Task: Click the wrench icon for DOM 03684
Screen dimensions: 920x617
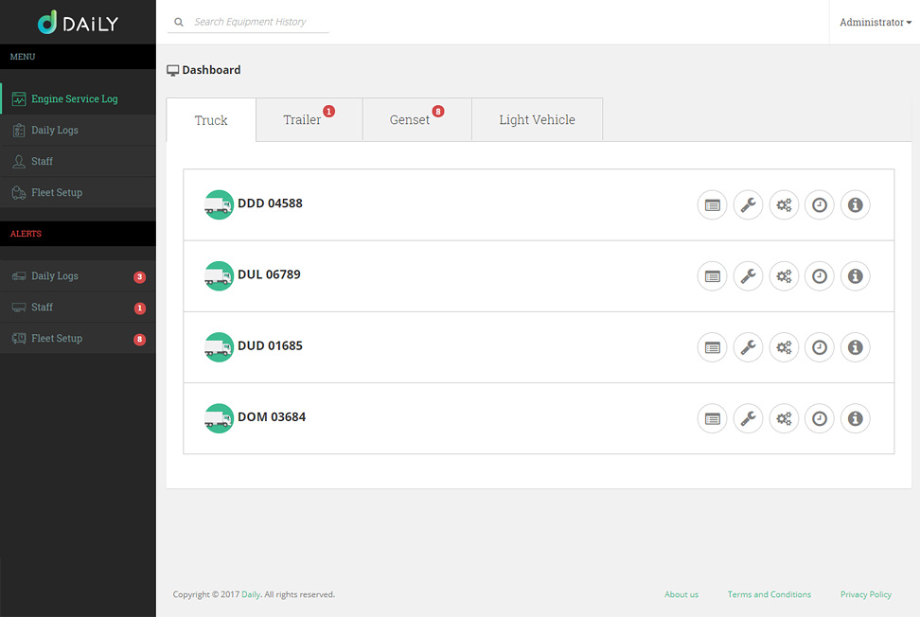Action: (x=748, y=418)
